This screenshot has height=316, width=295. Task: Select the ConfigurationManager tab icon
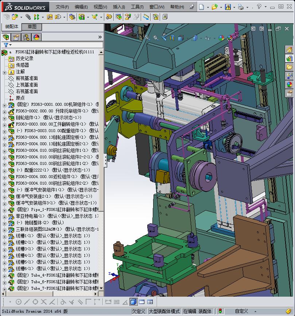click(26, 37)
